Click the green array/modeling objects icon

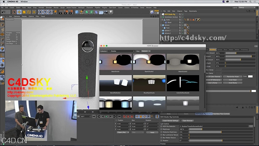[x=91, y=12]
